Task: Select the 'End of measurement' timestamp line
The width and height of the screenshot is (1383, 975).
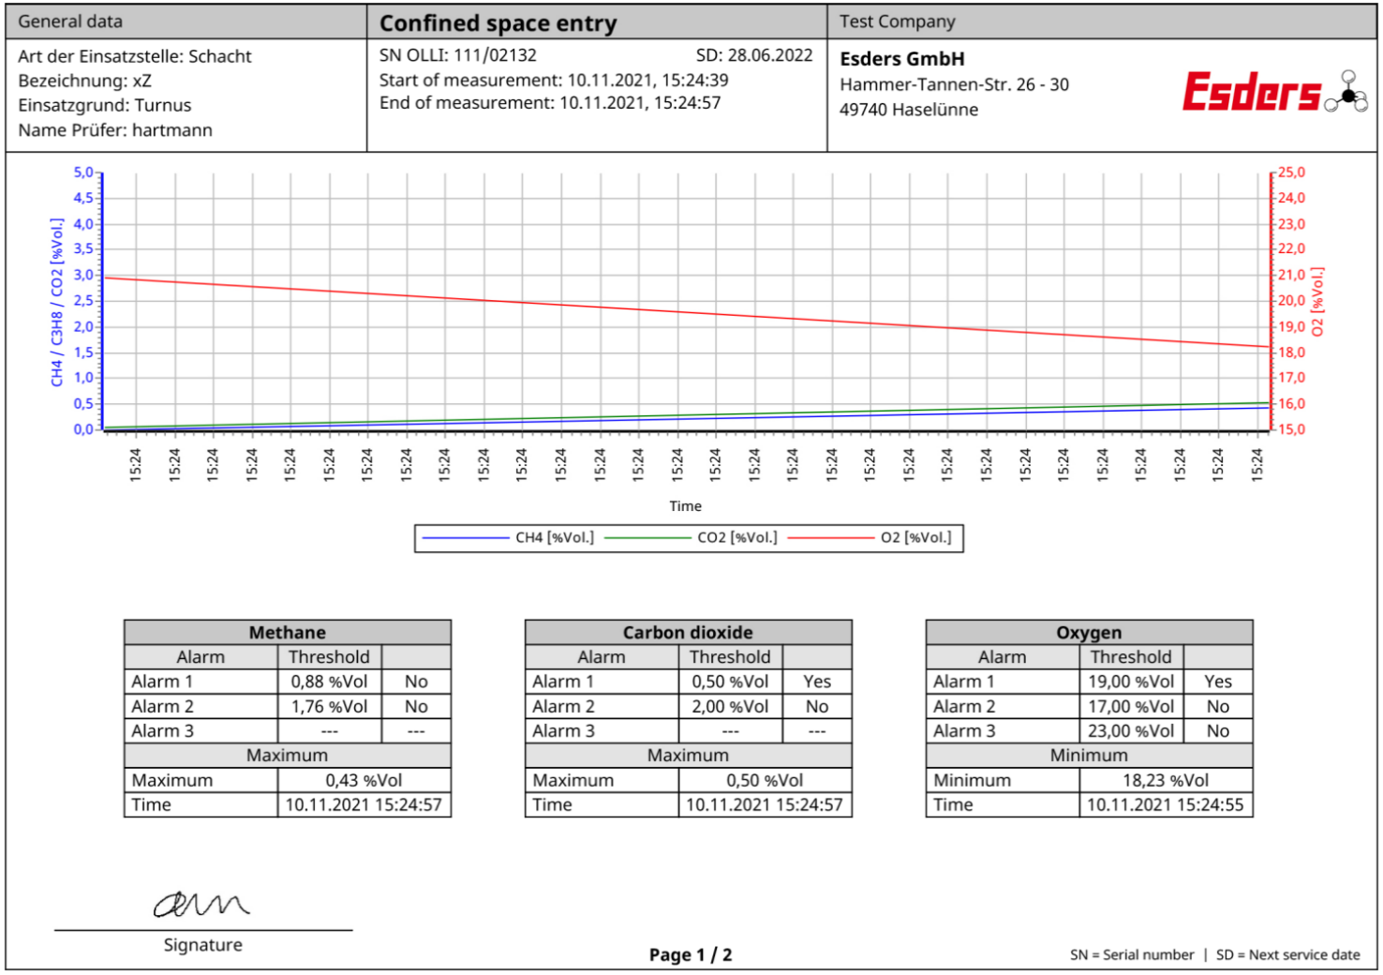Action: 549,102
